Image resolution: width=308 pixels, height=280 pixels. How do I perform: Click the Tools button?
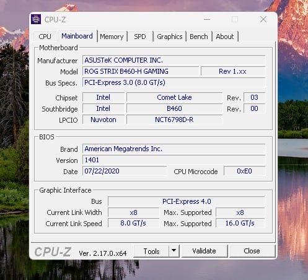[151, 252]
